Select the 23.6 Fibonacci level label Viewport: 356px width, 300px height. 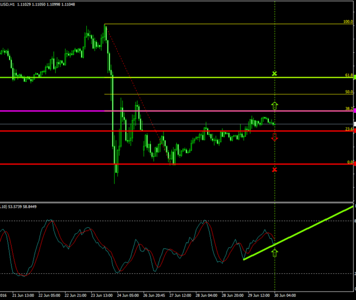pyautogui.click(x=349, y=129)
